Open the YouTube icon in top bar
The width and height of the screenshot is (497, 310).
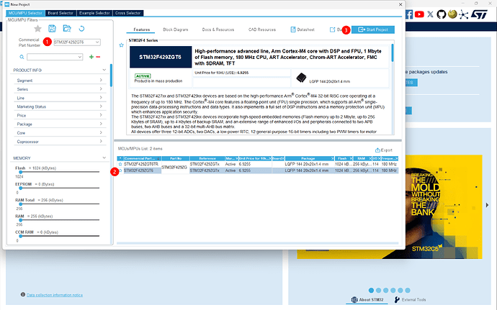tap(419, 14)
